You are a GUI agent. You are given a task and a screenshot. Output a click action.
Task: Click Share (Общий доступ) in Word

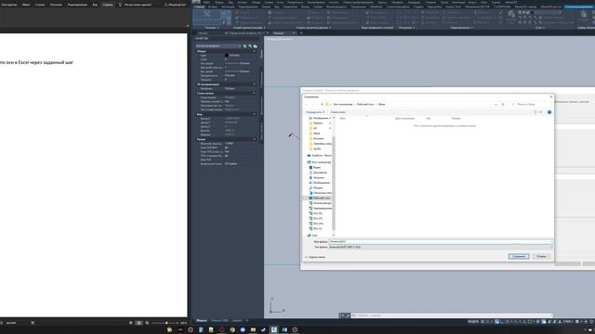(x=175, y=5)
